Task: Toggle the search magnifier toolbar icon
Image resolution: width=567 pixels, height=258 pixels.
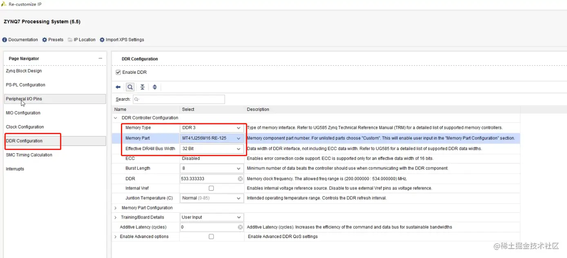Action: (x=130, y=87)
